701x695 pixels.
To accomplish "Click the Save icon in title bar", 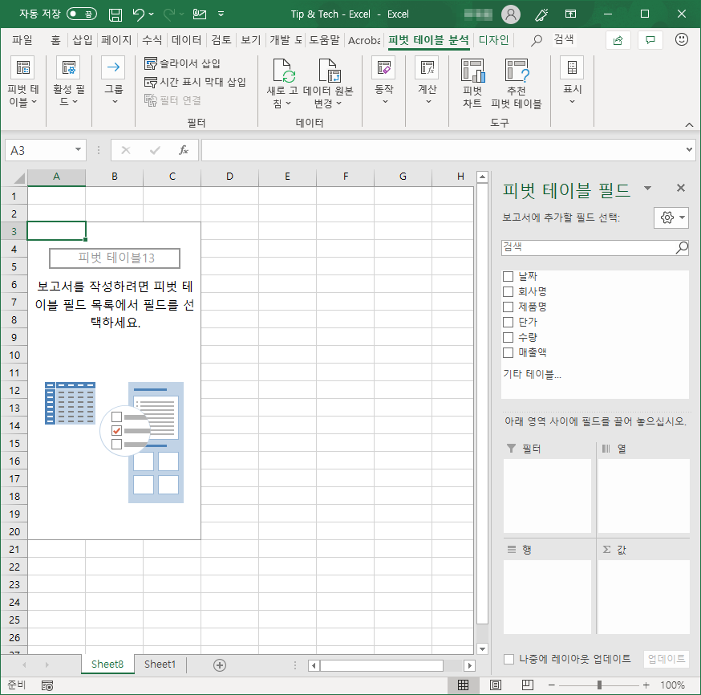I will pos(115,14).
